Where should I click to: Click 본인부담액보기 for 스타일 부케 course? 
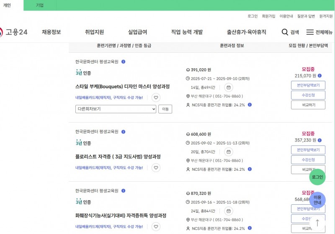(308, 85)
